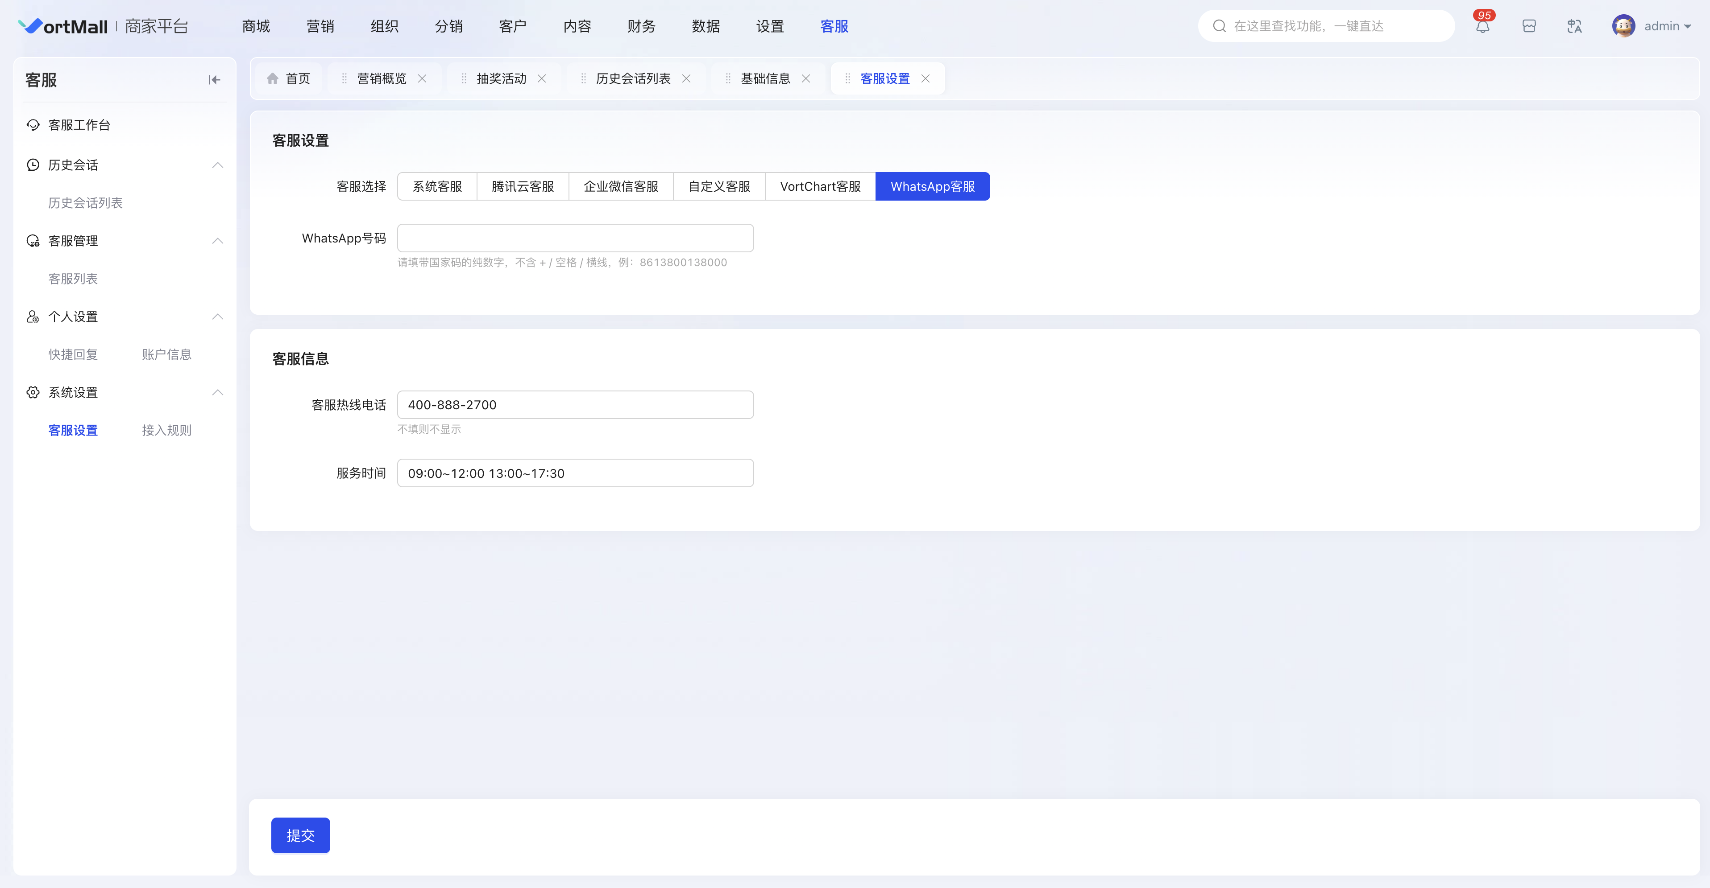Click the home icon on 首页 tab
Viewport: 1710px width, 888px height.
click(272, 78)
